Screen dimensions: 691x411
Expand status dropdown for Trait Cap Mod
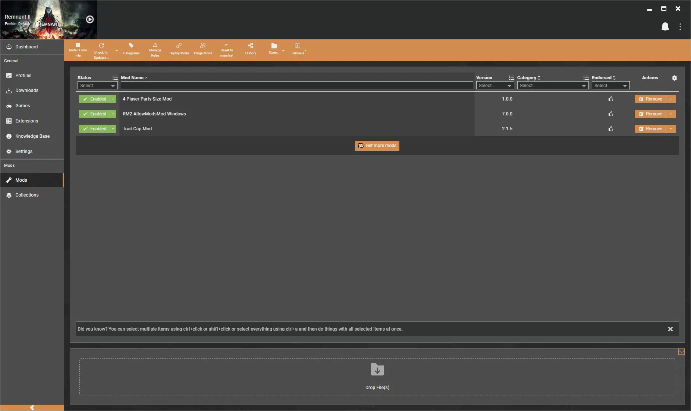pos(113,129)
